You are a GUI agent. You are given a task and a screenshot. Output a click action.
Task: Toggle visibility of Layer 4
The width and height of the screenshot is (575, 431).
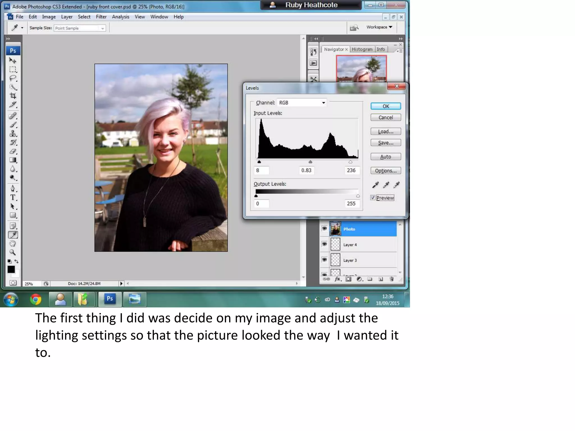point(324,244)
